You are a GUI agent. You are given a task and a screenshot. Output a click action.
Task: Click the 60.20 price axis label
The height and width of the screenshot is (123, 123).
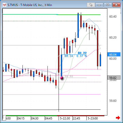click(x=113, y=38)
